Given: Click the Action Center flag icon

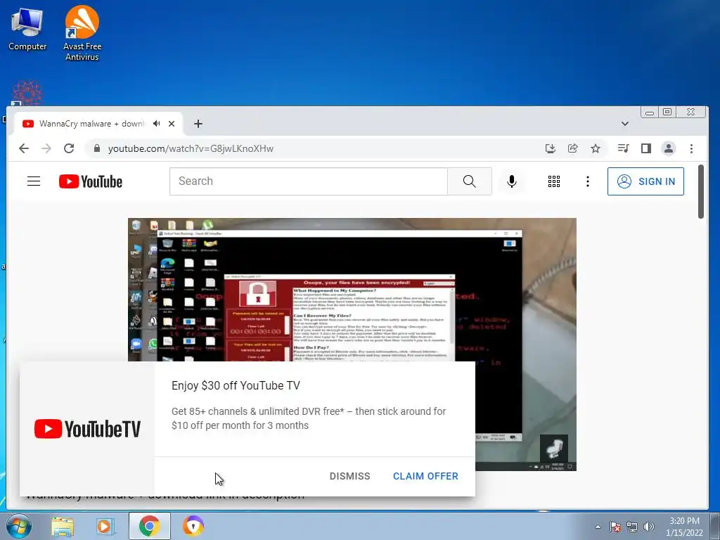Looking at the screenshot, I should pyautogui.click(x=615, y=527).
